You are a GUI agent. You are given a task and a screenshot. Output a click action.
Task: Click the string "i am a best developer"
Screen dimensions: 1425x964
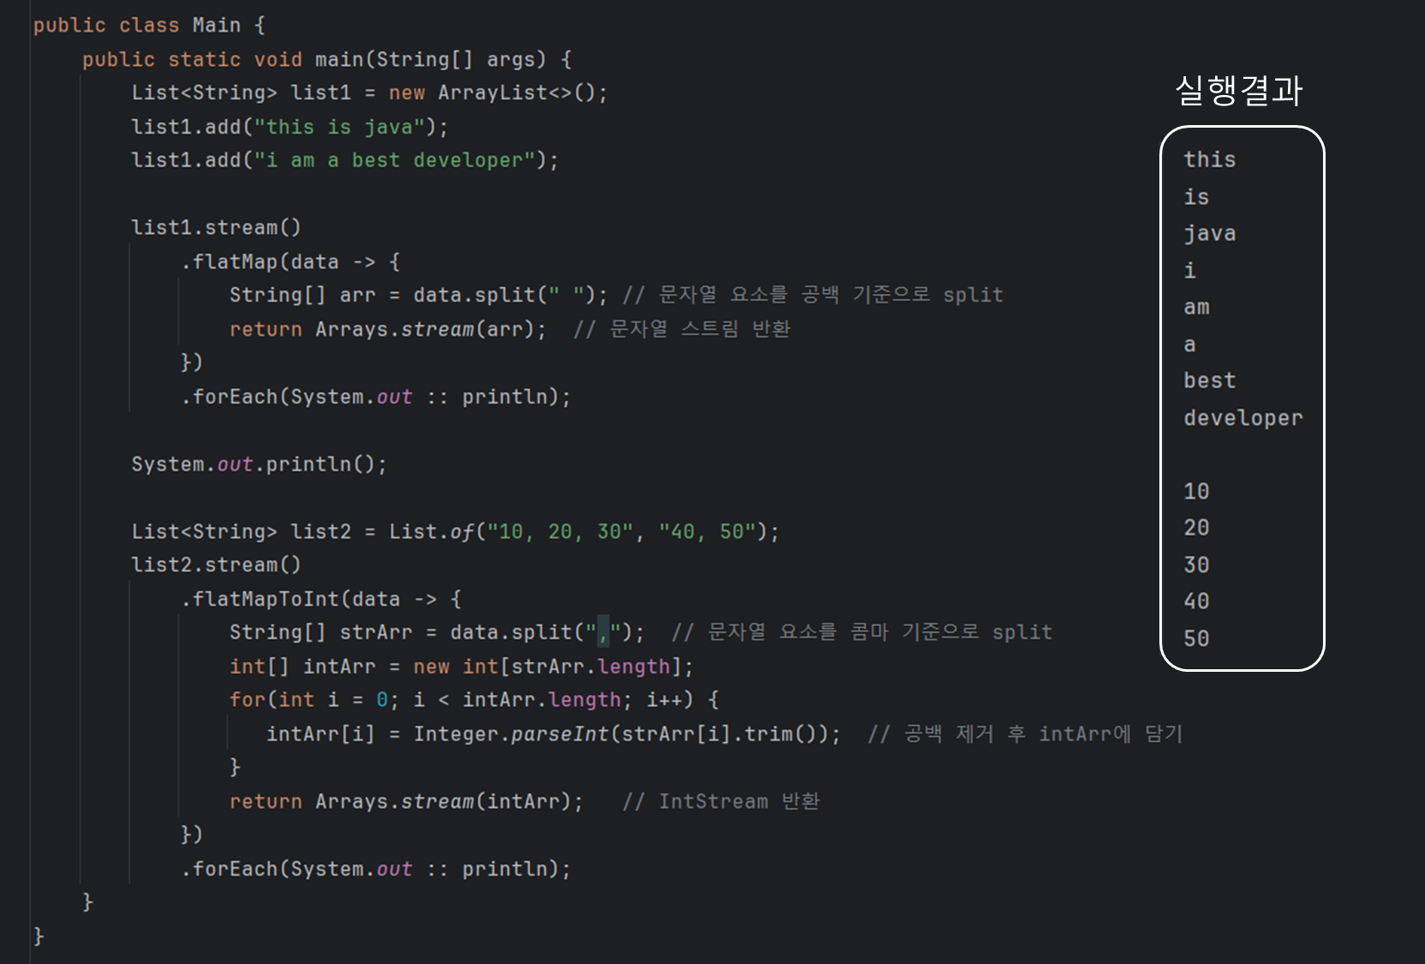394,160
